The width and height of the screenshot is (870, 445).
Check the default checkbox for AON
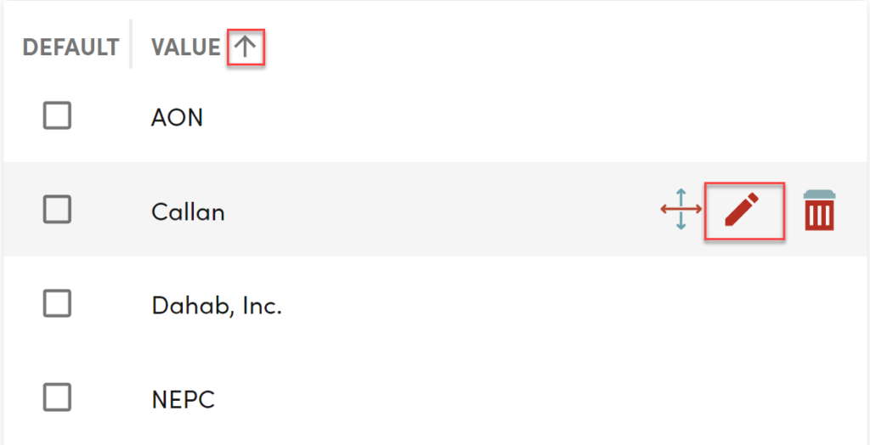coord(57,116)
